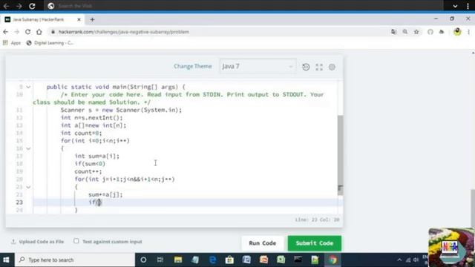The height and width of the screenshot is (267, 475).
Task: Click Upload Code as File
Action: point(37,242)
